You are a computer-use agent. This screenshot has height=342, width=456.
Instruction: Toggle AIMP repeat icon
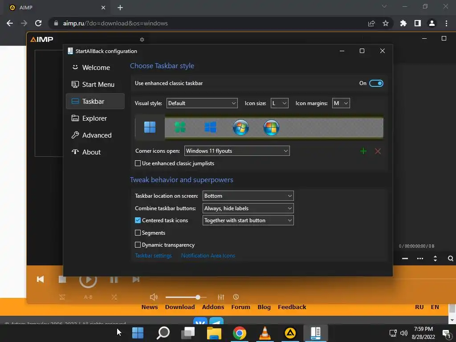tap(62, 297)
